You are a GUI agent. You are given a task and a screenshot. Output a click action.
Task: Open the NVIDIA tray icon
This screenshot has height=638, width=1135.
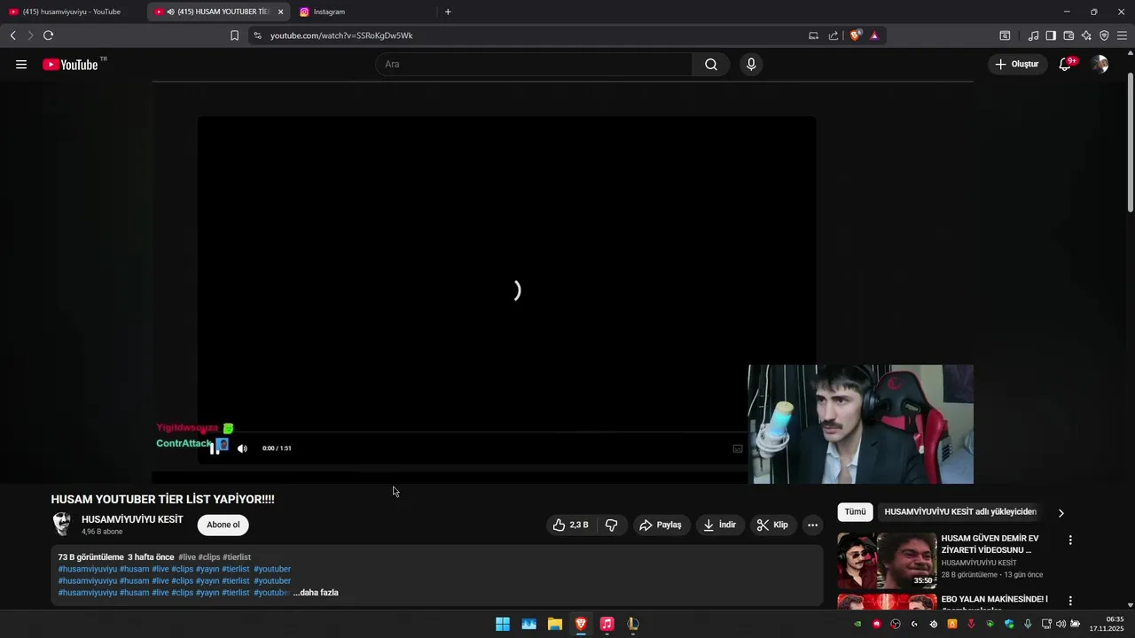857,624
